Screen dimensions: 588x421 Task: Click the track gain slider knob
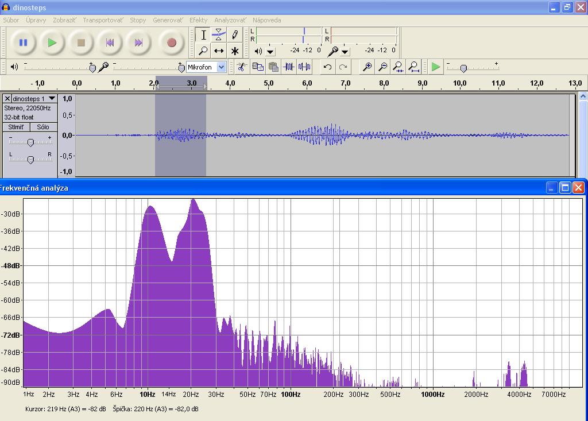pyautogui.click(x=31, y=142)
